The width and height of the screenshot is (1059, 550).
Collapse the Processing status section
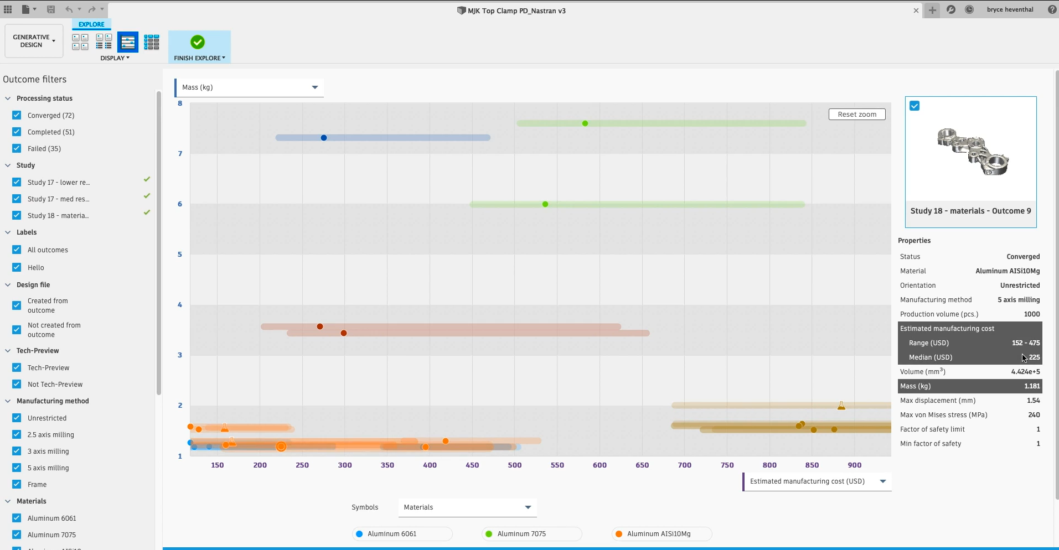[x=8, y=98]
